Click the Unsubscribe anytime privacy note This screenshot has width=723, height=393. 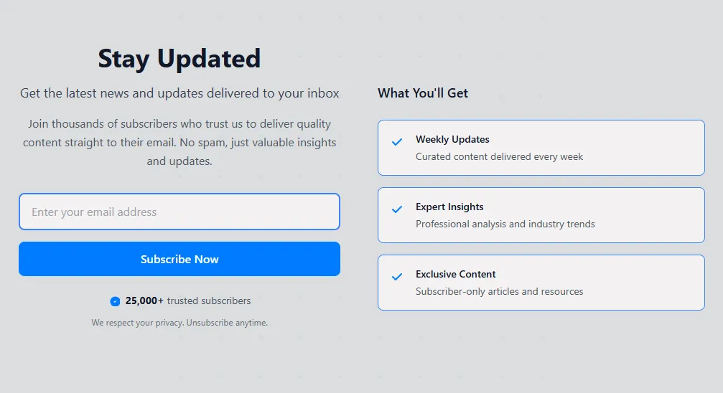pyautogui.click(x=179, y=323)
